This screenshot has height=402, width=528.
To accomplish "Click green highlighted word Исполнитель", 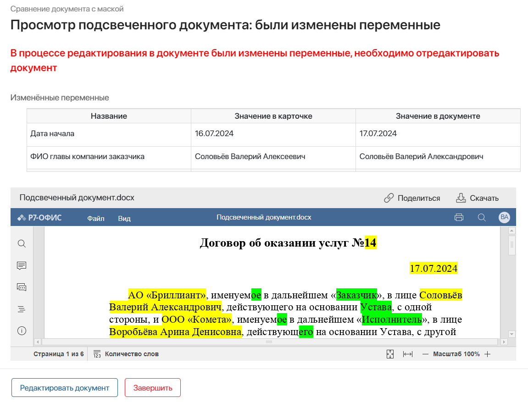I will [392, 319].
